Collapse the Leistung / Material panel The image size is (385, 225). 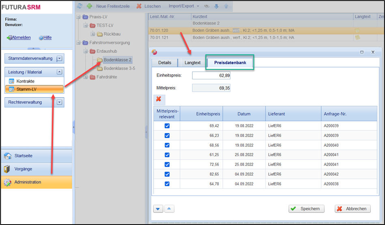(60, 72)
